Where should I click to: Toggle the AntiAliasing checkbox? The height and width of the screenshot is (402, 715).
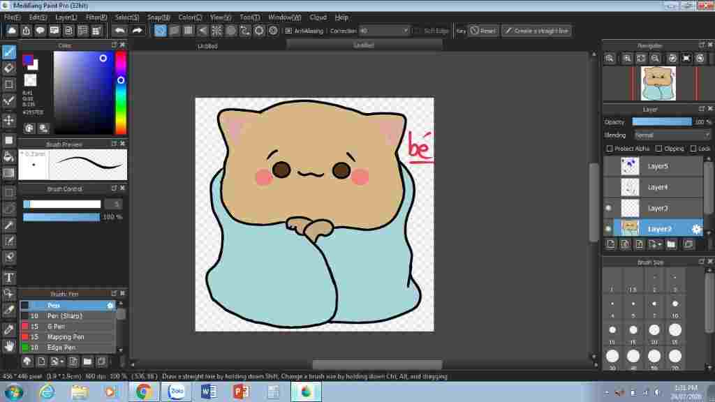(x=289, y=31)
